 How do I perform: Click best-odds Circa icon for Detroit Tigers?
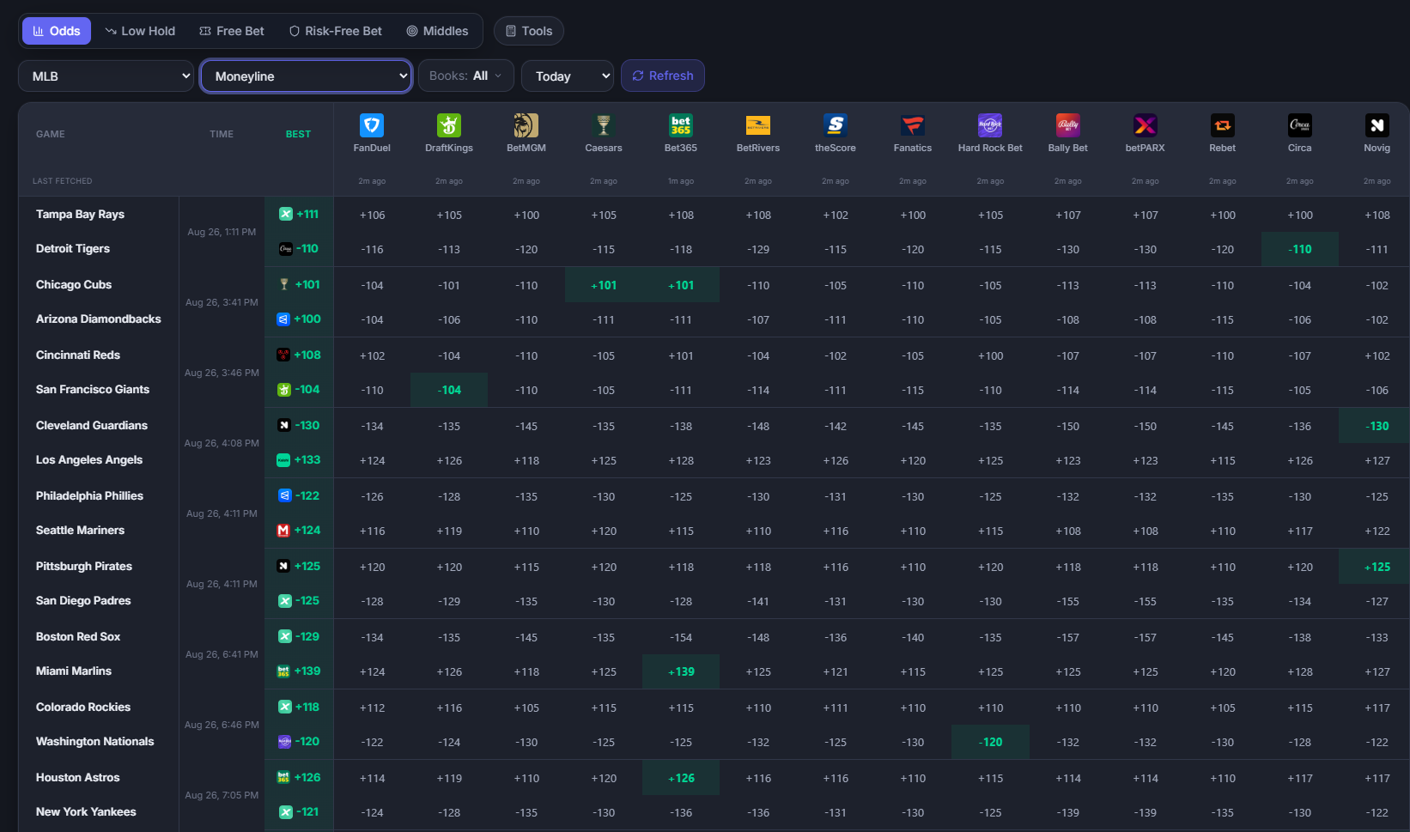(x=286, y=248)
